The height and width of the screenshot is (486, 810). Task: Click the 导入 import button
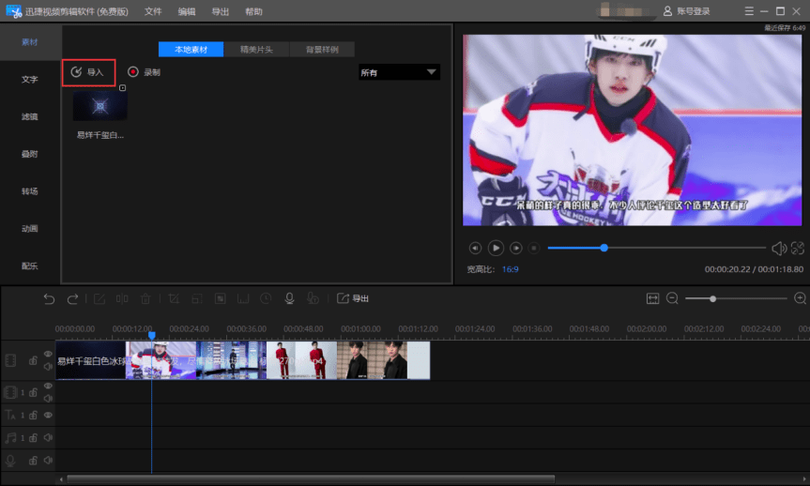click(88, 72)
